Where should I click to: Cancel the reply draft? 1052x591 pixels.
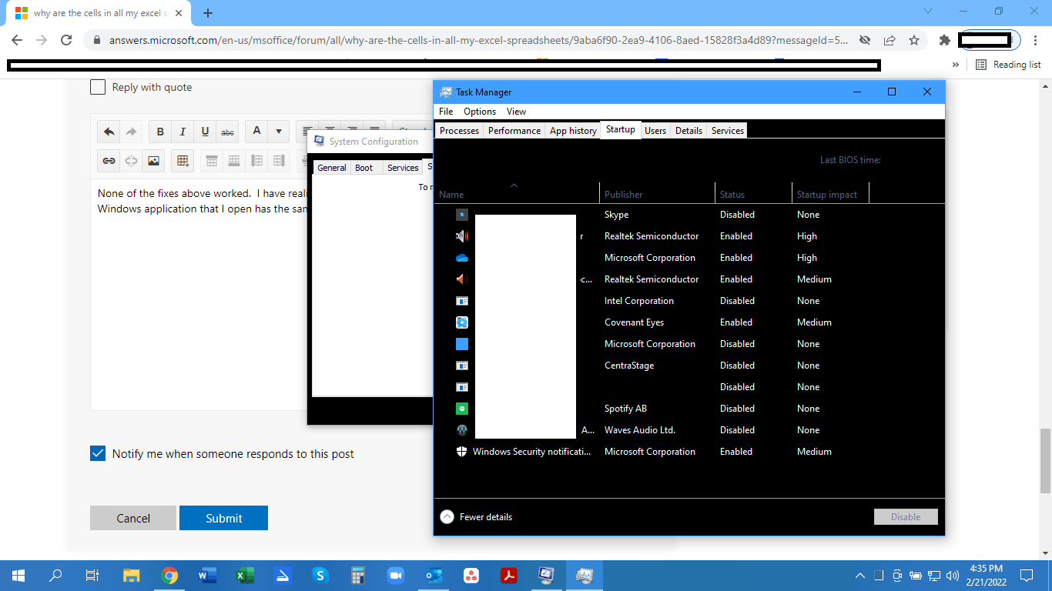point(132,517)
